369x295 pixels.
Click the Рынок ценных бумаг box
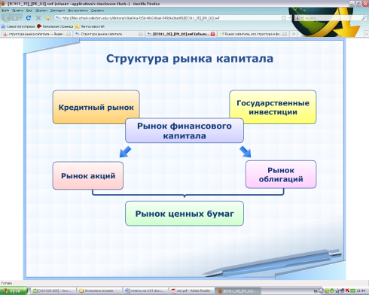(x=184, y=214)
